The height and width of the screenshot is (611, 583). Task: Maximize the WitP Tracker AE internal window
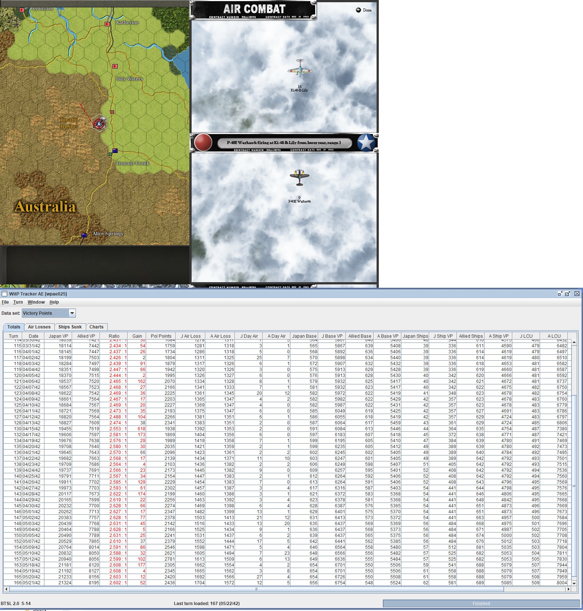click(568, 294)
